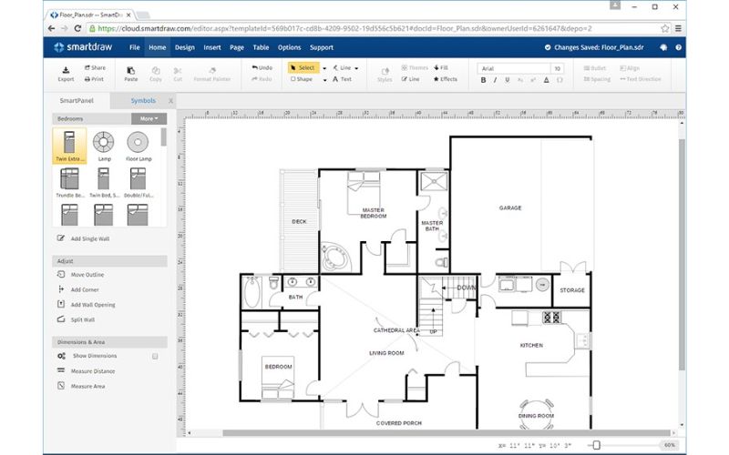The image size is (729, 455).
Task: Select the Trundle Bed symbol
Action: pos(70,183)
